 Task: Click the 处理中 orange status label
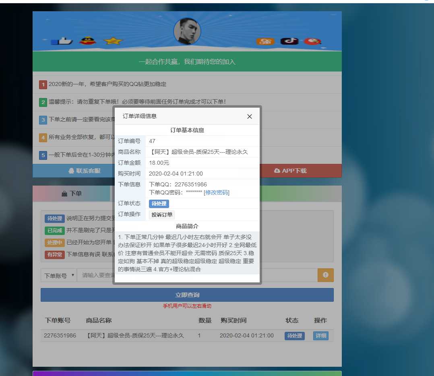pos(54,243)
